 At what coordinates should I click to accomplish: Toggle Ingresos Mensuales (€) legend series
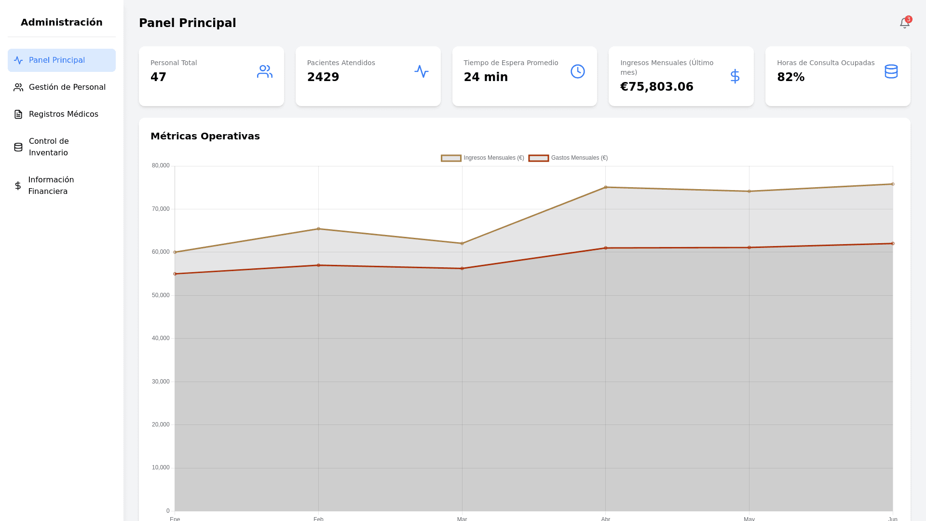click(493, 158)
